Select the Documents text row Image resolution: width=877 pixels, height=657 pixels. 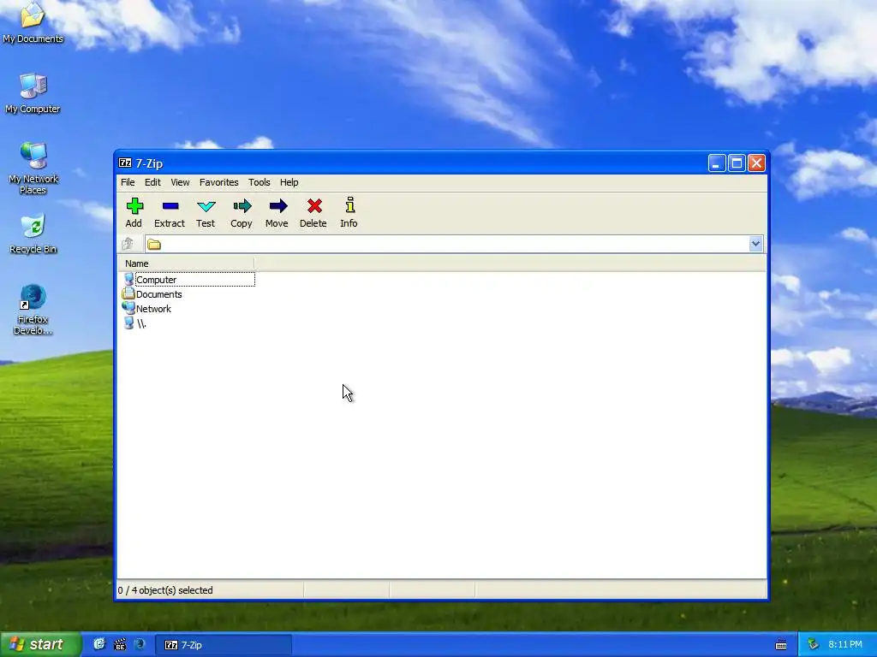click(158, 294)
